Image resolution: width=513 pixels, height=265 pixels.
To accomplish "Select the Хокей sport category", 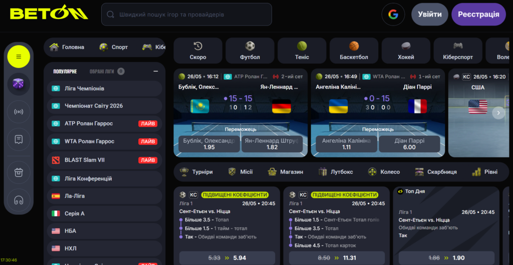I will [406, 51].
